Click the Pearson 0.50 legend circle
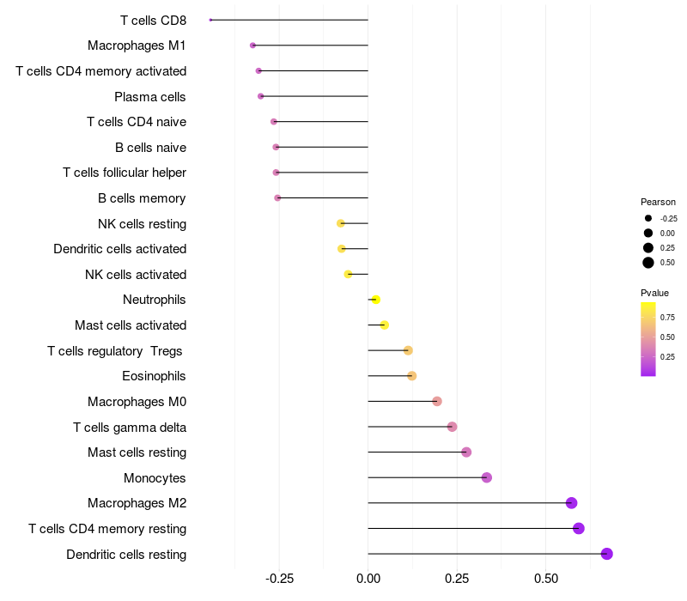Screen dimensions: 687x601 [x=648, y=263]
